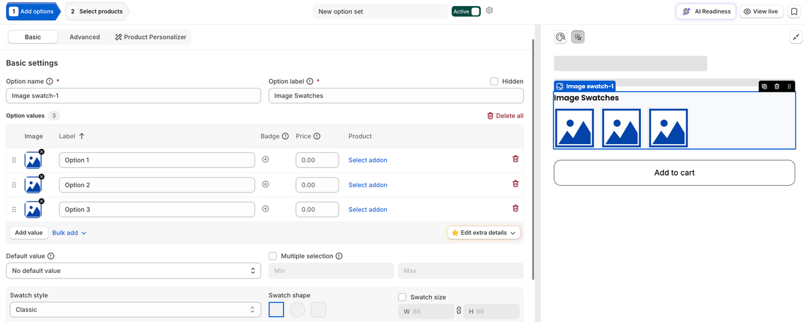Toggle the Active switch
The image size is (806, 322).
tap(465, 11)
